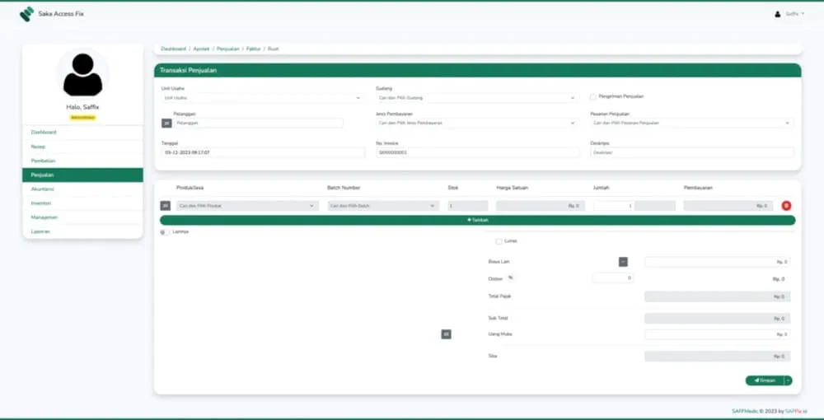Image resolution: width=824 pixels, height=420 pixels.
Task: Click the gray icon button left of Uang Muka
Action: click(x=446, y=334)
